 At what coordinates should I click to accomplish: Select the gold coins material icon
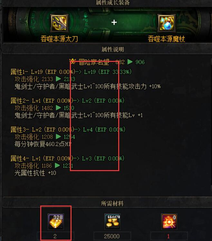coord(112,222)
